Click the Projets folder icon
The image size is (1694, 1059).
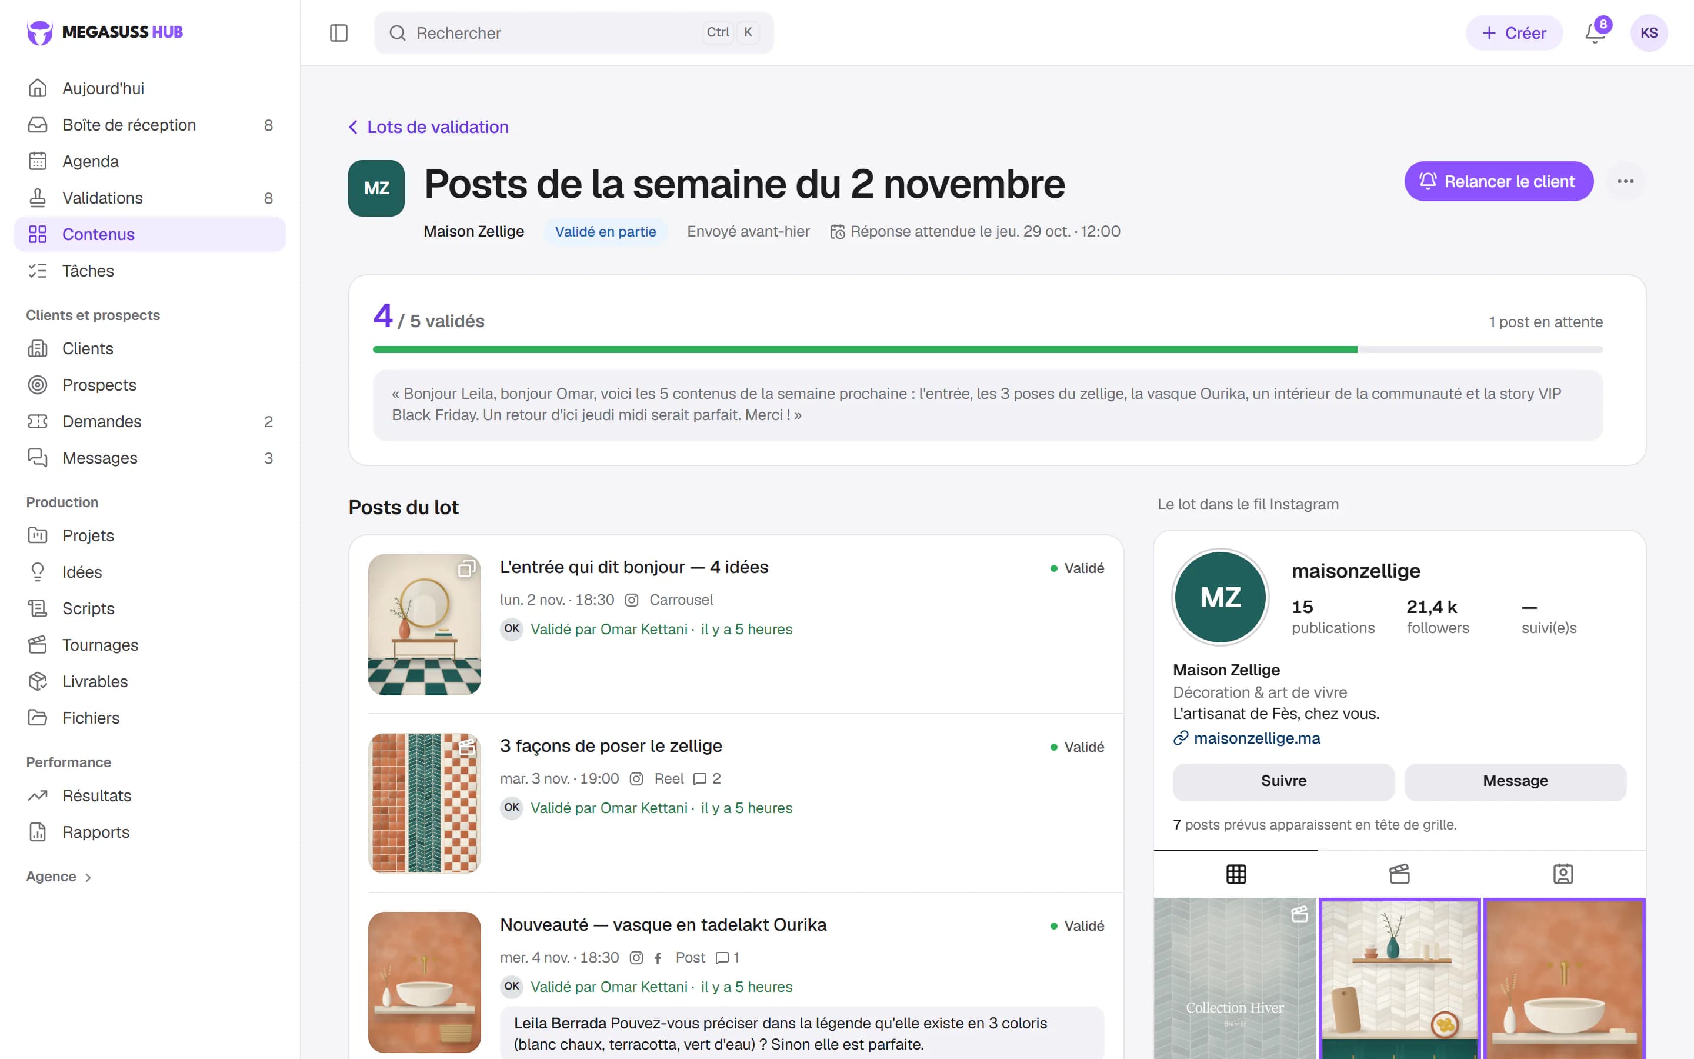(x=38, y=535)
